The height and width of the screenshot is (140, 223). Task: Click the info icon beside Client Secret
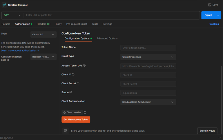point(78,83)
